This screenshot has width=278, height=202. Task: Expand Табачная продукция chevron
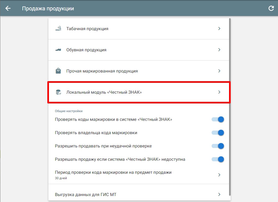219,29
